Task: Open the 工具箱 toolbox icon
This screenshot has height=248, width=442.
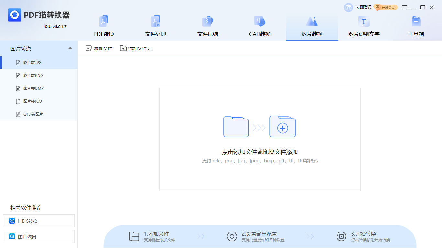Action: [x=416, y=21]
